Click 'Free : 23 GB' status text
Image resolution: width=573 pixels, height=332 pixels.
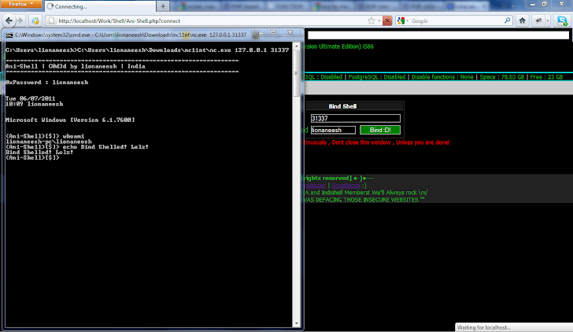(x=546, y=77)
